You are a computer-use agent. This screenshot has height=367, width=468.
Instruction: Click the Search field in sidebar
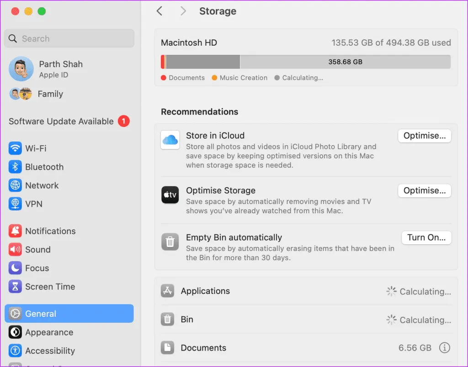coord(69,39)
